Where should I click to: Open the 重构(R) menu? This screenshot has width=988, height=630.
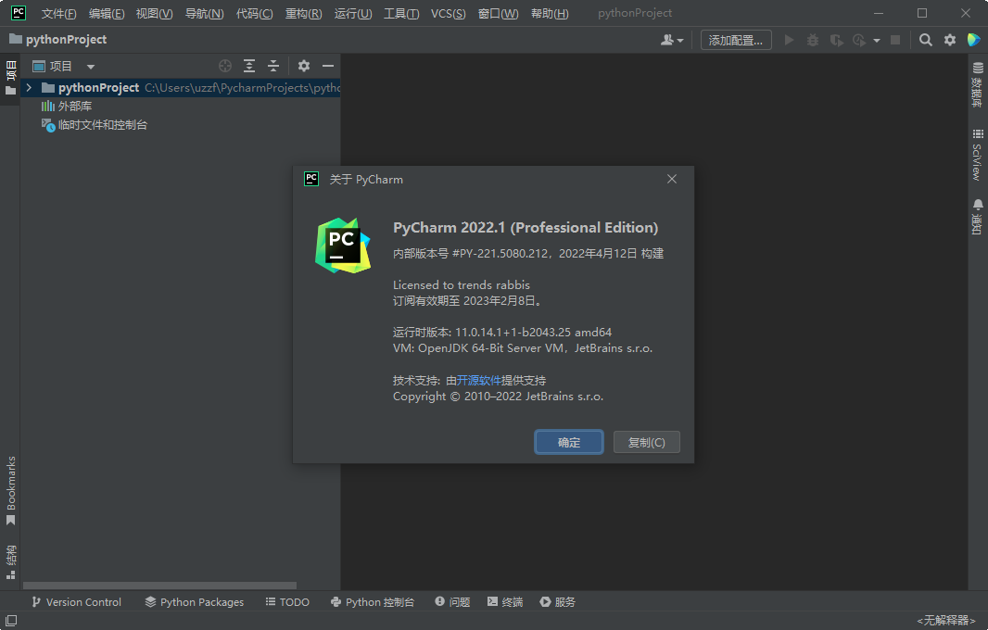[303, 13]
